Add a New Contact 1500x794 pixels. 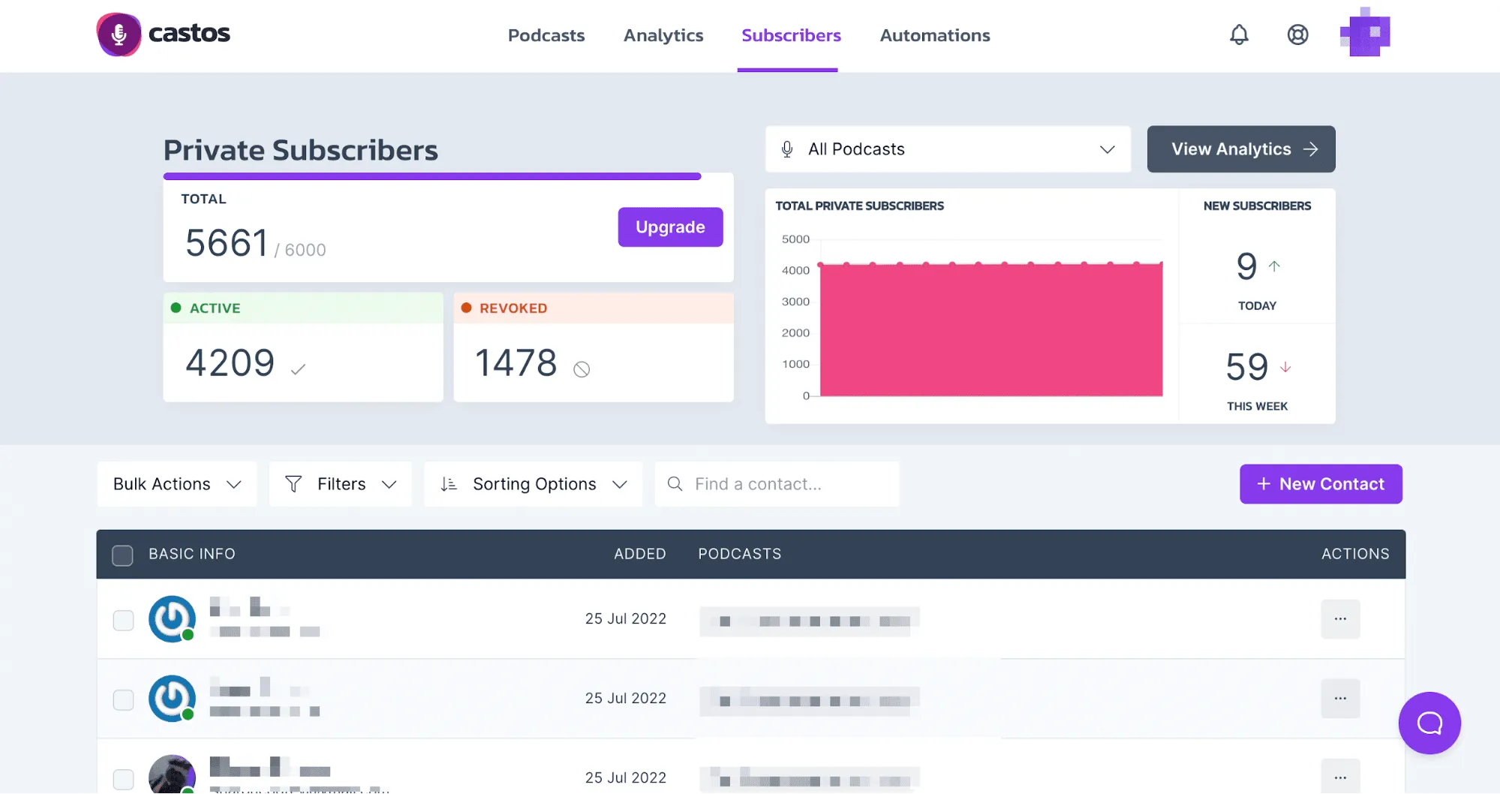[1321, 484]
